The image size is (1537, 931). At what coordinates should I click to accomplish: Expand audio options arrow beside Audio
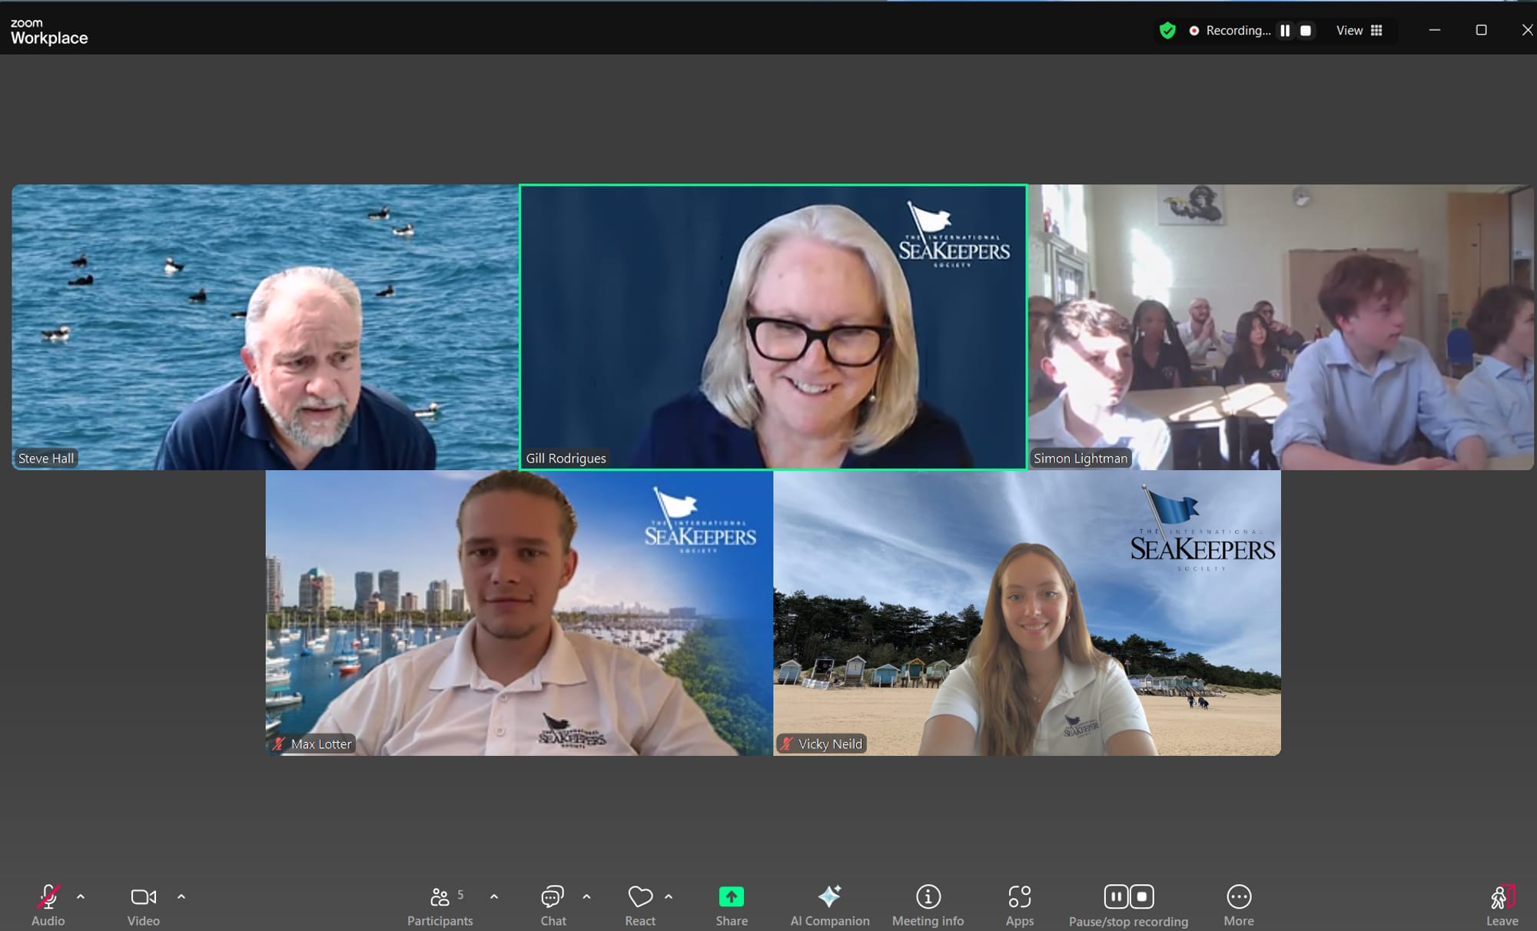click(81, 896)
